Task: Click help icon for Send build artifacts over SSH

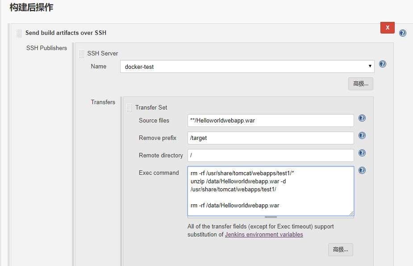Action: 403,33
